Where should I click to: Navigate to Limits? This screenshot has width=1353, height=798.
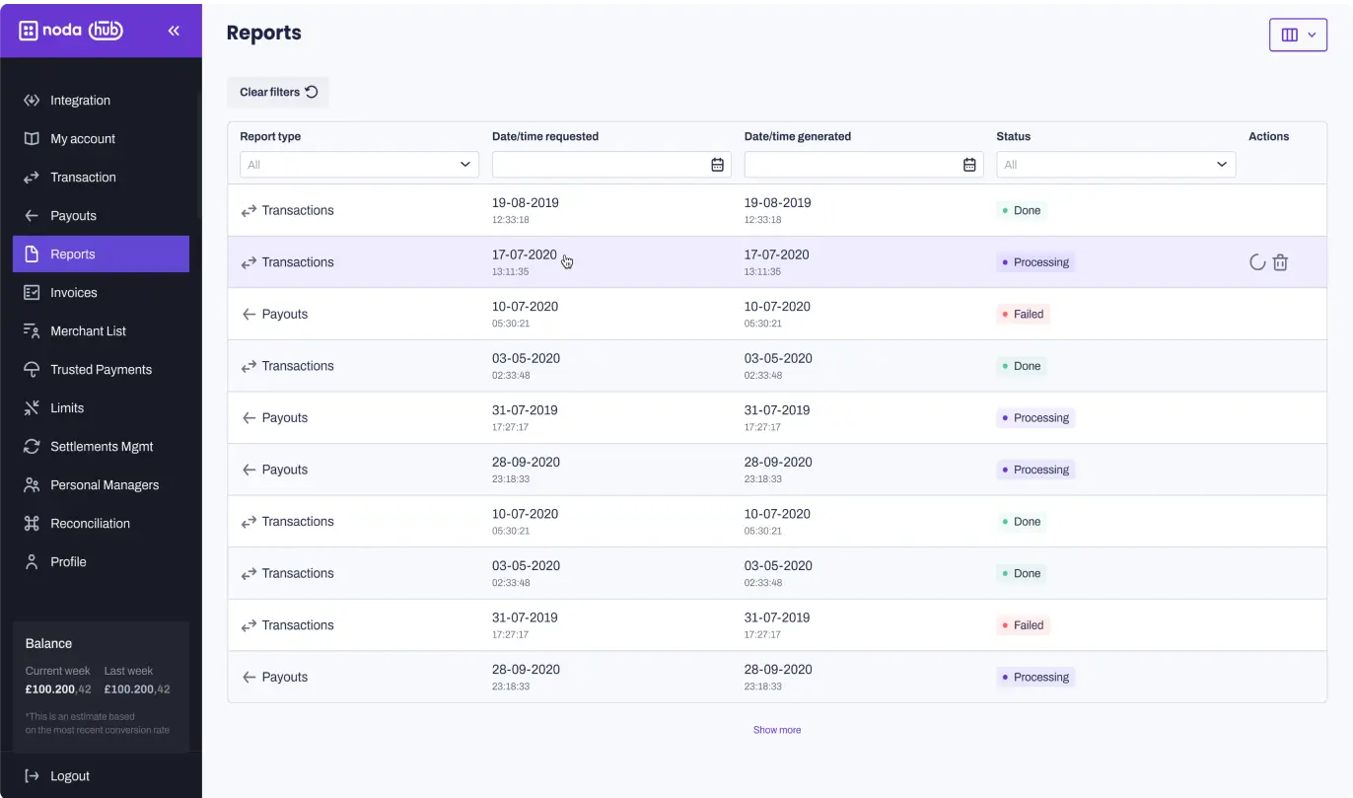click(101, 407)
